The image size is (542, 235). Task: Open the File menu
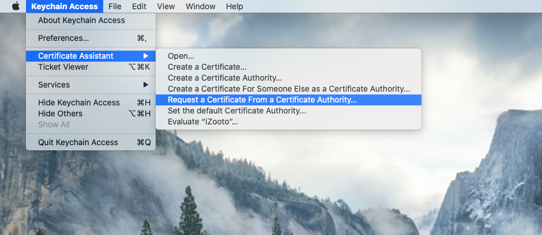pyautogui.click(x=115, y=6)
